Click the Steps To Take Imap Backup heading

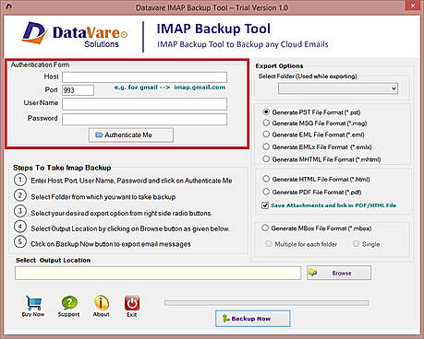[62, 168]
